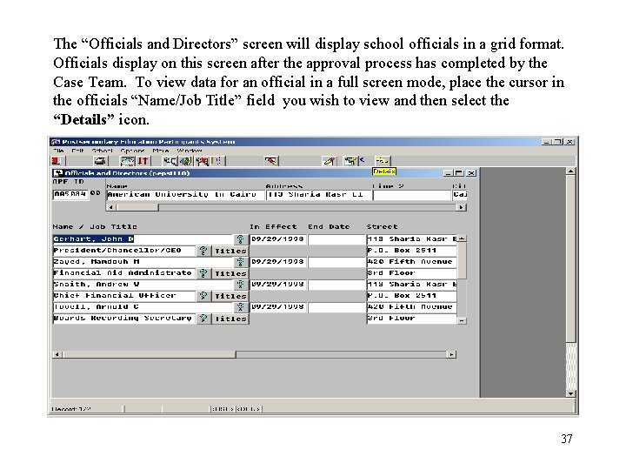Click Titles button for Chief Financial Officer
Image resolution: width=626 pixels, height=470 pixels.
point(230,296)
